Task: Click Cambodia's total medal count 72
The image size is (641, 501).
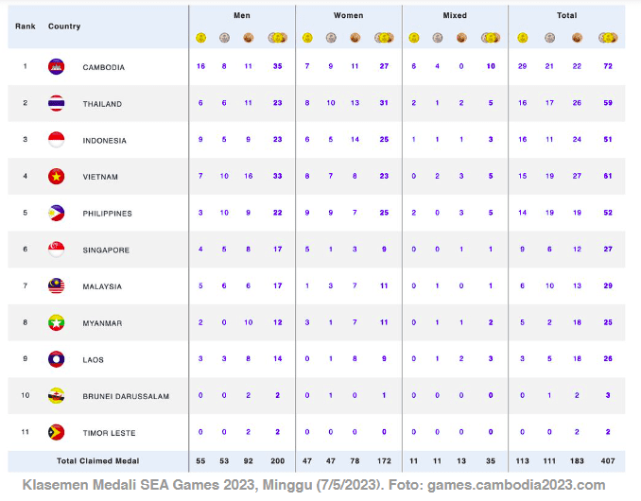Action: tap(608, 67)
